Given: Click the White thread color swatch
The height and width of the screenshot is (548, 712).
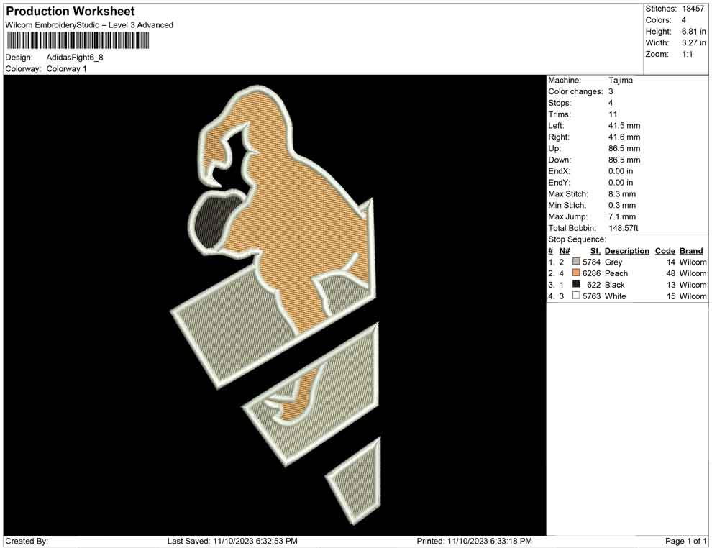Looking at the screenshot, I should (576, 296).
